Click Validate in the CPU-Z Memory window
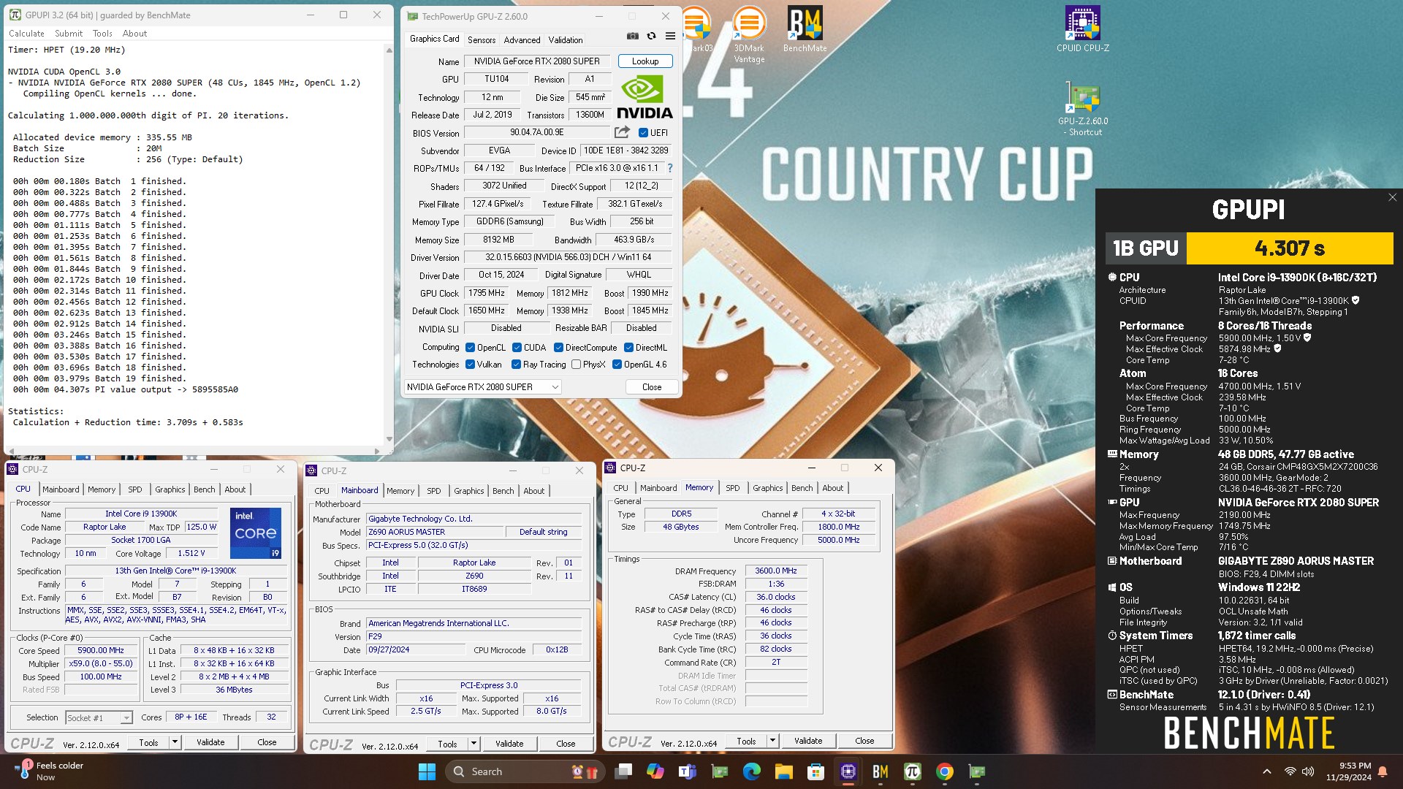The width and height of the screenshot is (1403, 789). [808, 741]
